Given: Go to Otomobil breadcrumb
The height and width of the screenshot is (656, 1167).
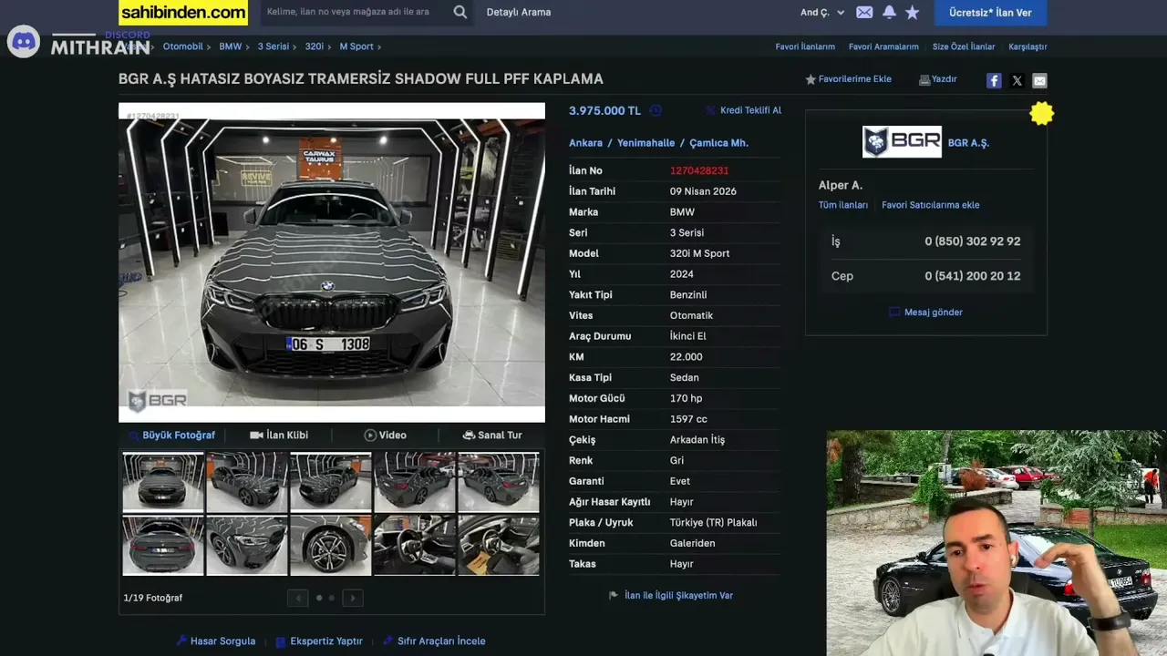Looking at the screenshot, I should [x=183, y=46].
